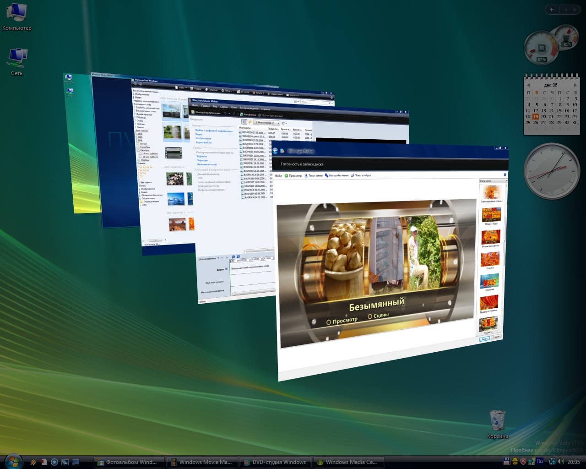Click the Показ слайдов toolbar button
586x469 pixels.
361,175
